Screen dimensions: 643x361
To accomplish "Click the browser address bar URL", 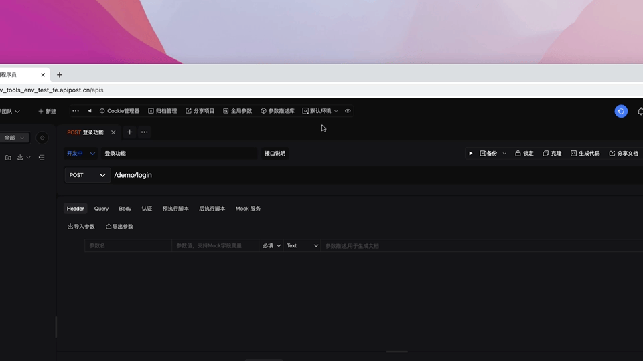I will (52, 90).
